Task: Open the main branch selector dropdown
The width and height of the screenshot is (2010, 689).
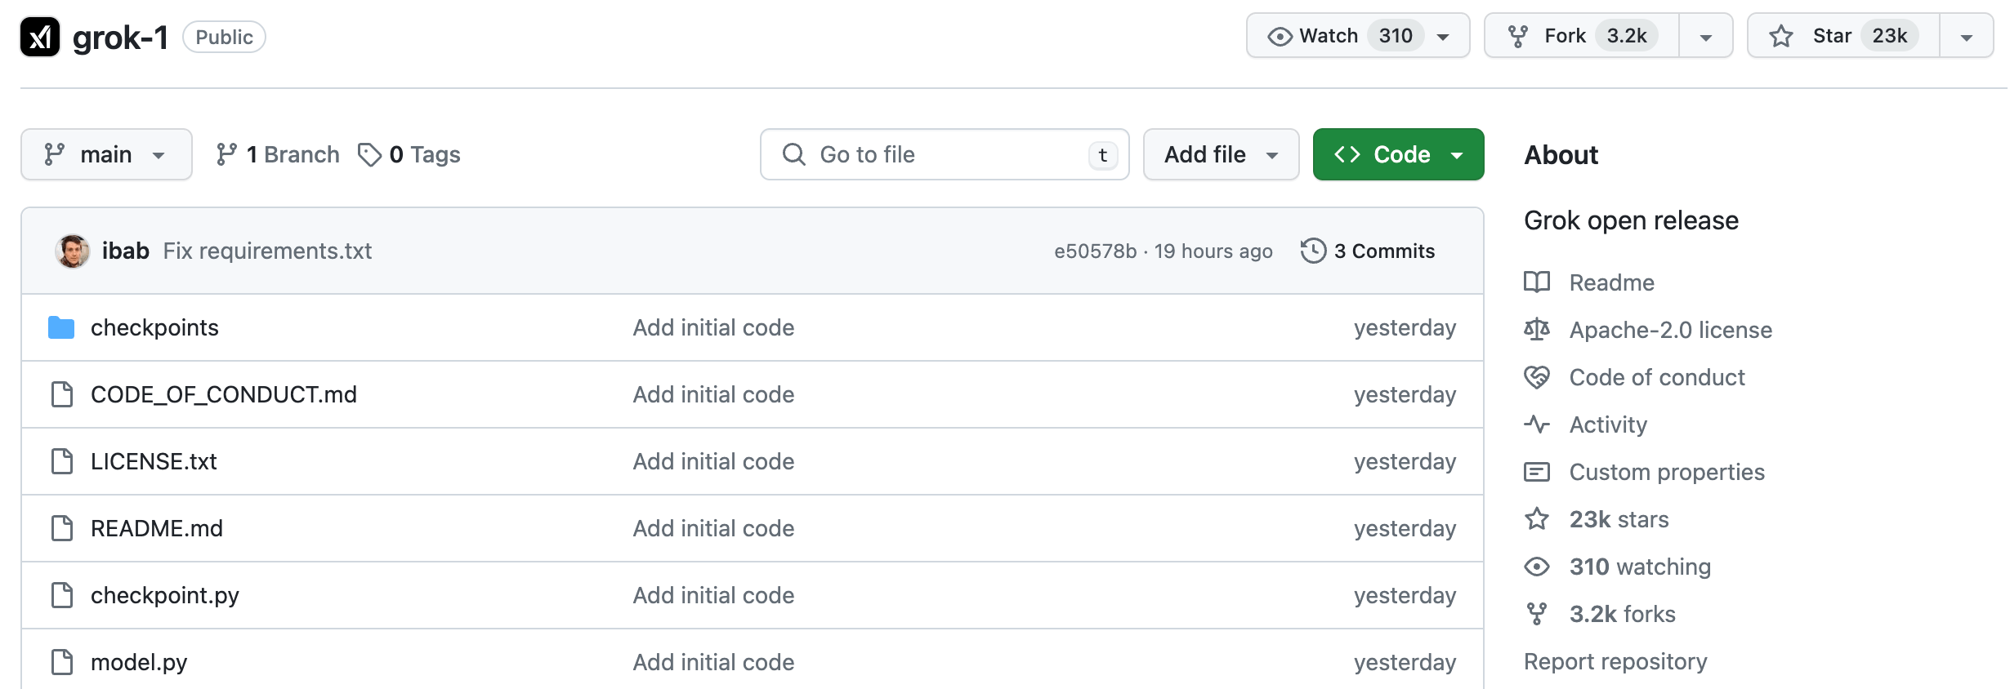Action: [x=106, y=154]
